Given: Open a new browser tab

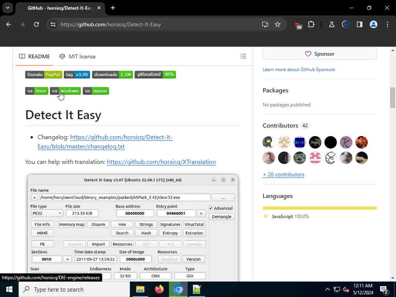Looking at the screenshot, I should click(113, 8).
